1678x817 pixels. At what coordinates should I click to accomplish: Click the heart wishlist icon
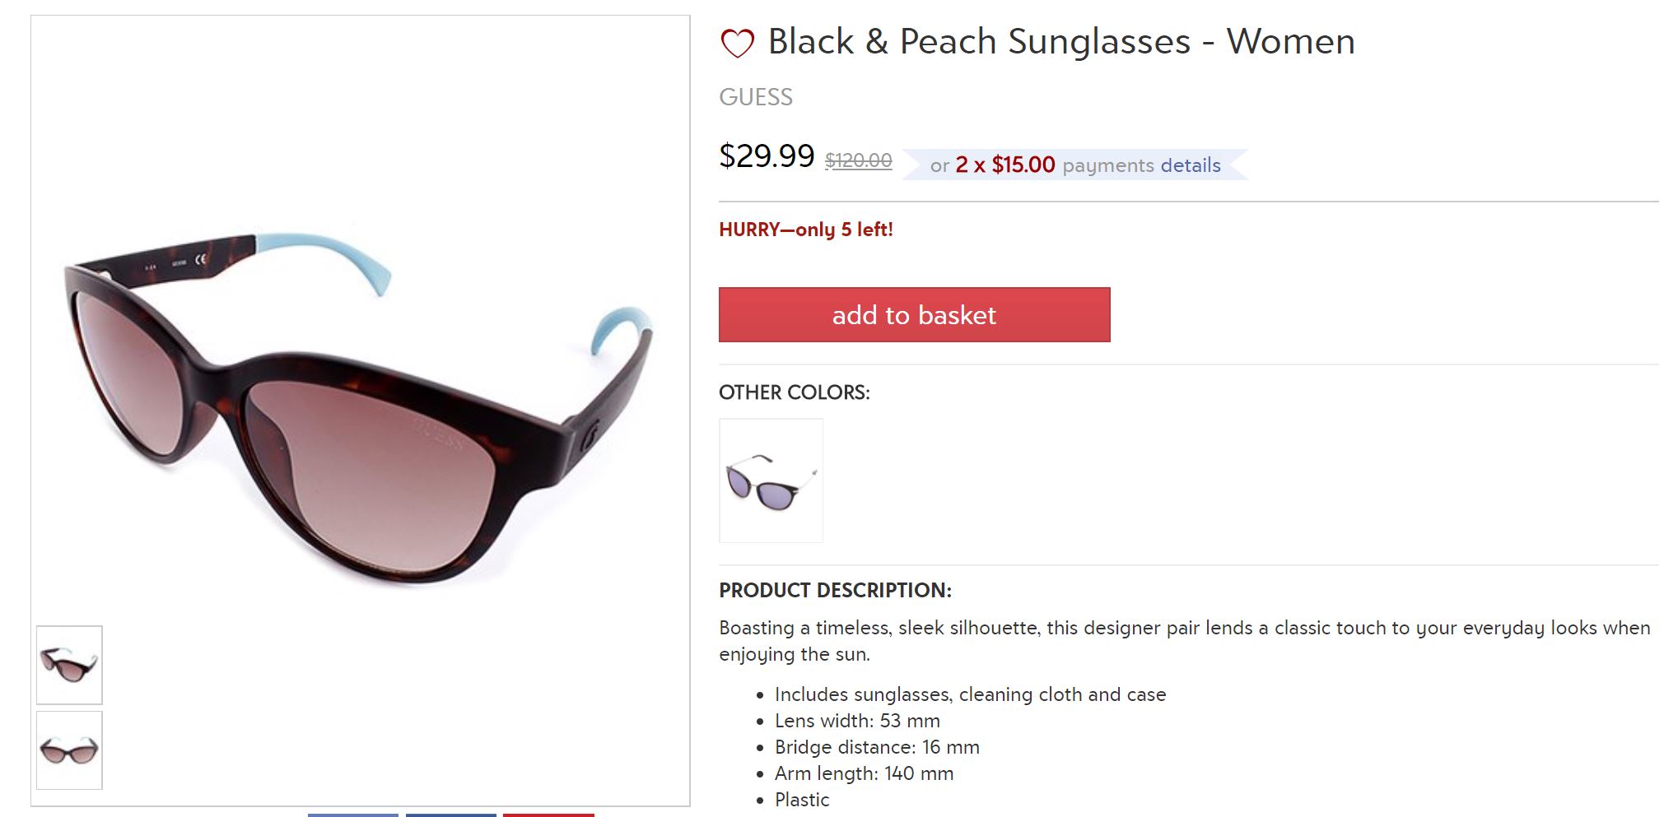coord(737,43)
